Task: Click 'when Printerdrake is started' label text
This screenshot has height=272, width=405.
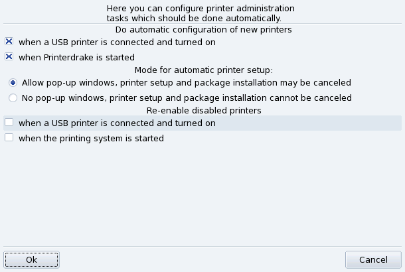Action: tap(76, 57)
